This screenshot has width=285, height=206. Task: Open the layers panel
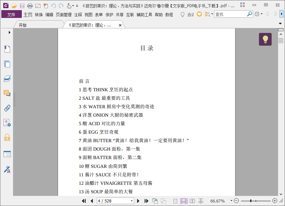(x=7, y=79)
